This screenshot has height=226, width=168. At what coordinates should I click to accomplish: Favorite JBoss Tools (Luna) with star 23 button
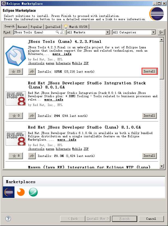16,72
